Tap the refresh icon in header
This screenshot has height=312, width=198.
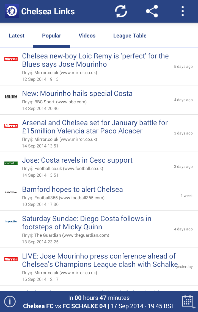tap(121, 11)
